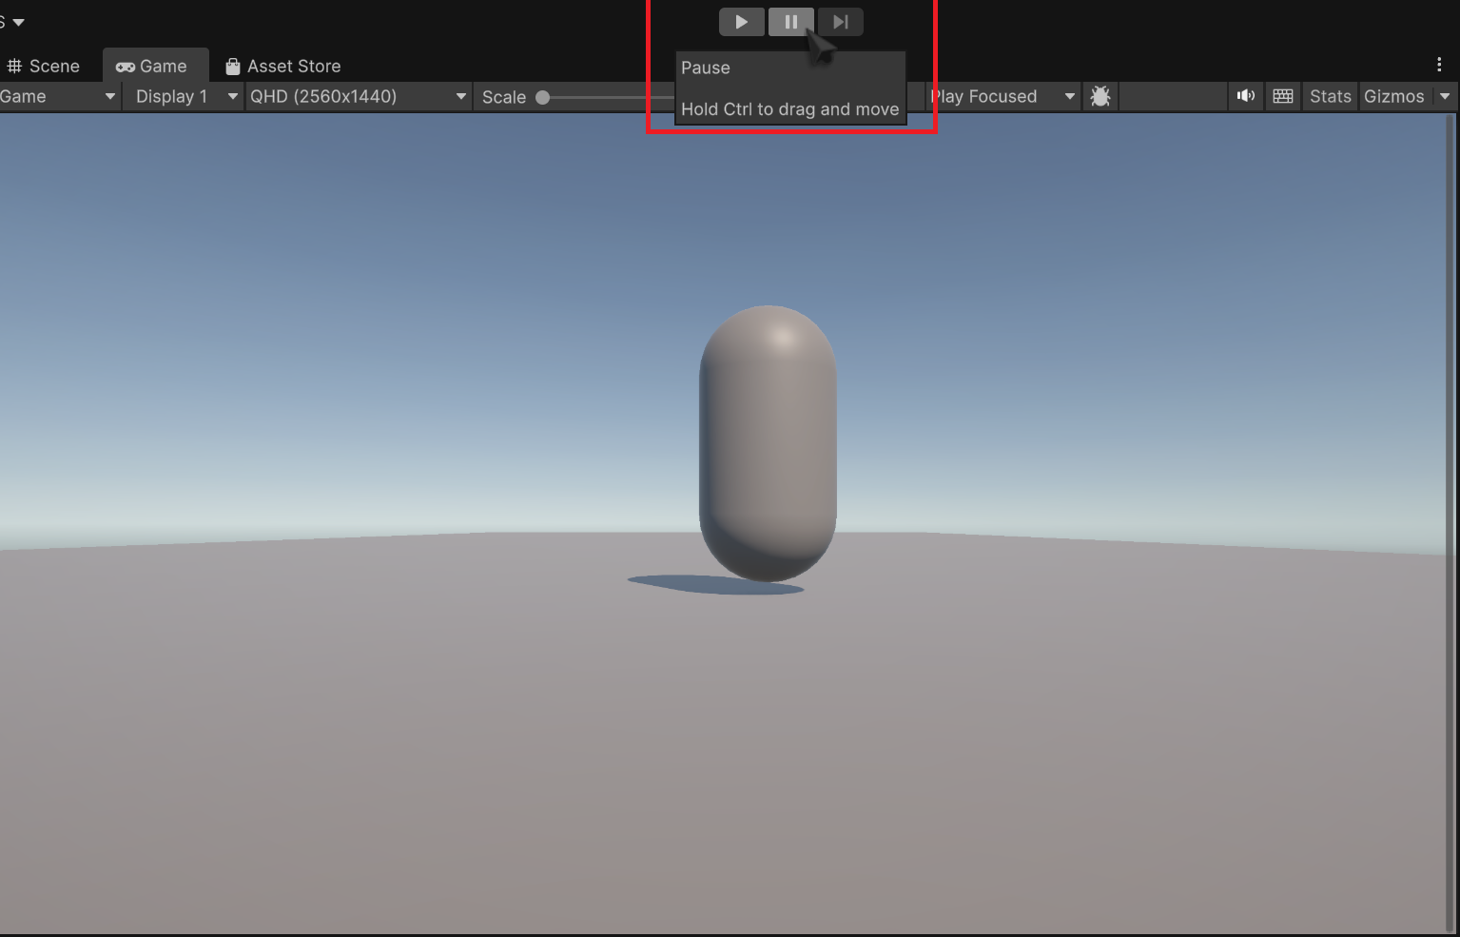Expand the Gizmos dropdown arrow
Image resolution: width=1460 pixels, height=937 pixels.
pos(1445,95)
